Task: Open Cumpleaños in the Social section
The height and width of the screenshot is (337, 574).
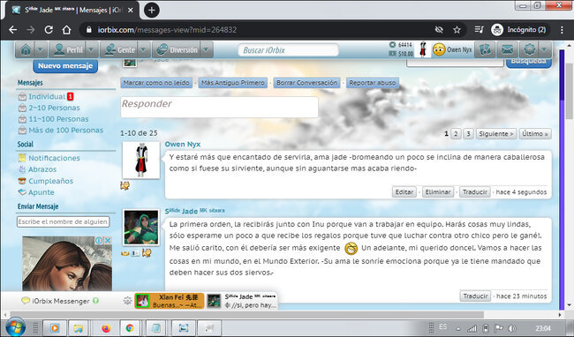Action: pyautogui.click(x=51, y=181)
